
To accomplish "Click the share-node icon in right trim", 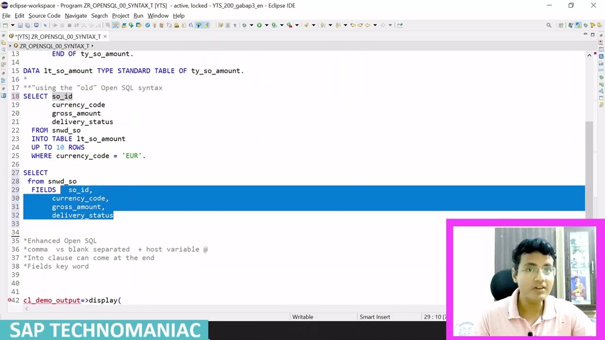I will (601, 91).
